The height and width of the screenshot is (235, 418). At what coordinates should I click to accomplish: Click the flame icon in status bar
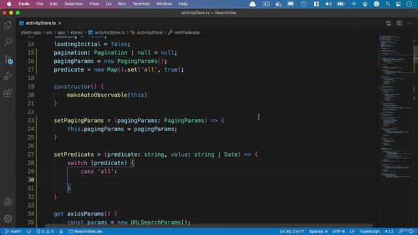tap(61, 231)
